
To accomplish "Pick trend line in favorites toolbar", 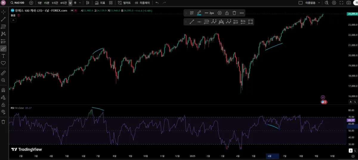I will click(192, 21).
